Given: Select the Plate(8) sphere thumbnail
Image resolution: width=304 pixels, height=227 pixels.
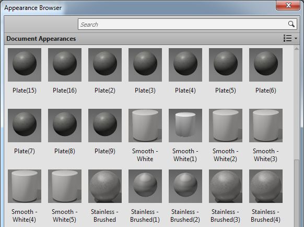Looking at the screenshot, I should 65,126.
